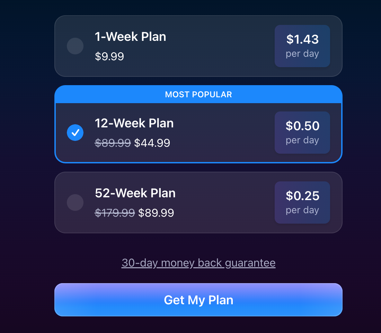Click "per day" text beneath $0.50
The width and height of the screenshot is (381, 333).
click(x=302, y=140)
